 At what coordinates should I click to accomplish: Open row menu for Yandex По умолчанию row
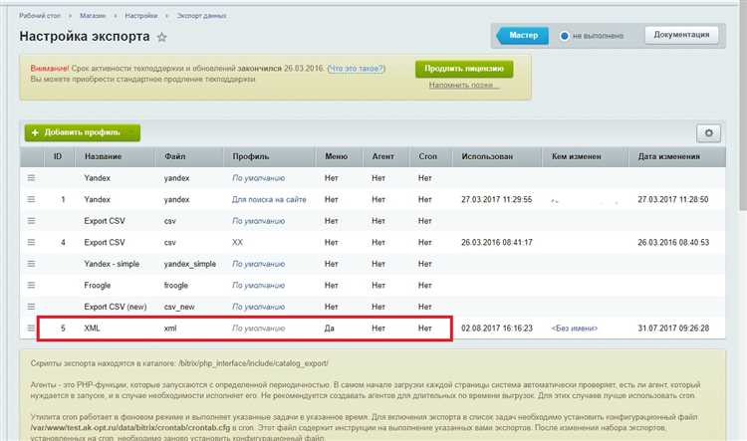click(x=31, y=177)
